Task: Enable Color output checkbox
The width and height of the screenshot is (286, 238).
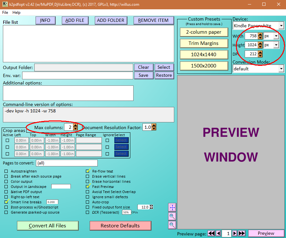Action: [x=6, y=181]
